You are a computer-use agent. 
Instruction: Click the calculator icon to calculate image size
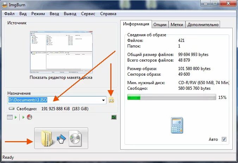[177, 125]
